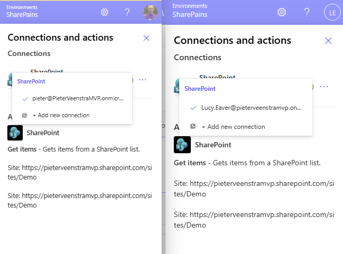Viewport: 343px width, 254px height.
Task: Click checkmark beside pieter@ connection
Action: pyautogui.click(x=25, y=99)
